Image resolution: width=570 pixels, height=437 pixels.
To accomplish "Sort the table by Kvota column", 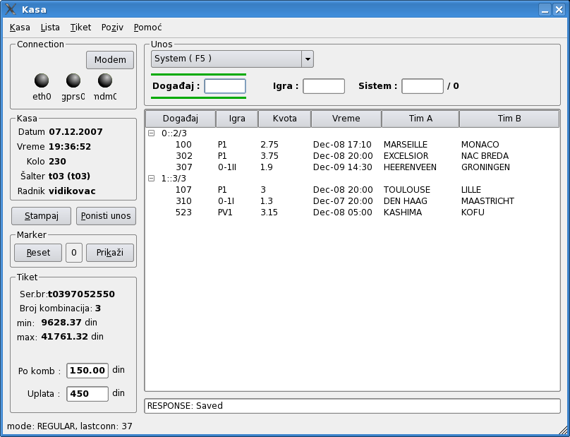I will click(284, 119).
